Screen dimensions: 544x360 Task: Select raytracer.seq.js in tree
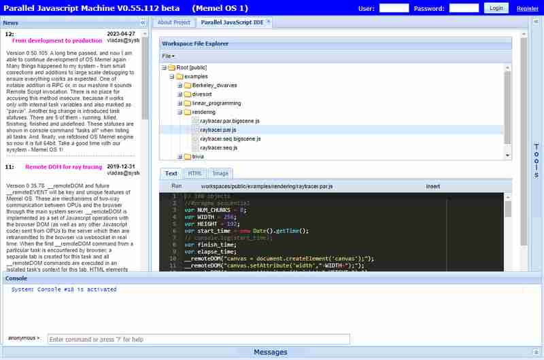click(219, 147)
